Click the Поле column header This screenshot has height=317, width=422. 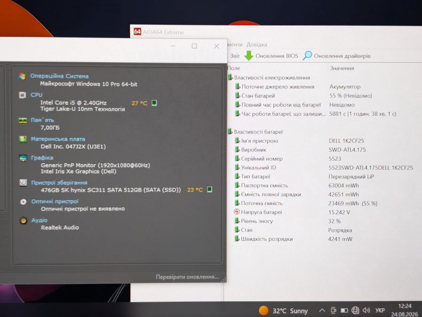(234, 68)
